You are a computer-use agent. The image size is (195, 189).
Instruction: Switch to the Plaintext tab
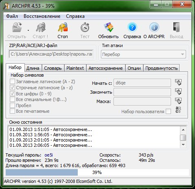click(75, 68)
